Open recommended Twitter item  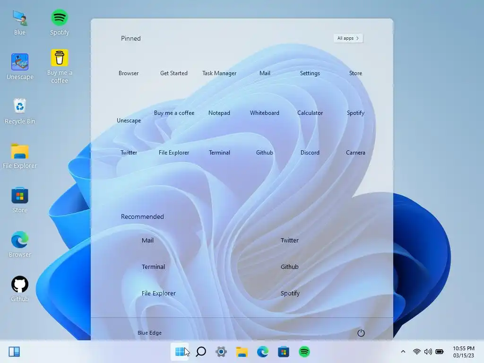290,240
